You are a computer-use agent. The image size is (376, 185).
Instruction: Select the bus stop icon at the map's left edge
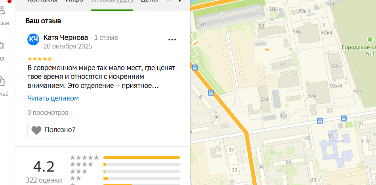click(195, 67)
